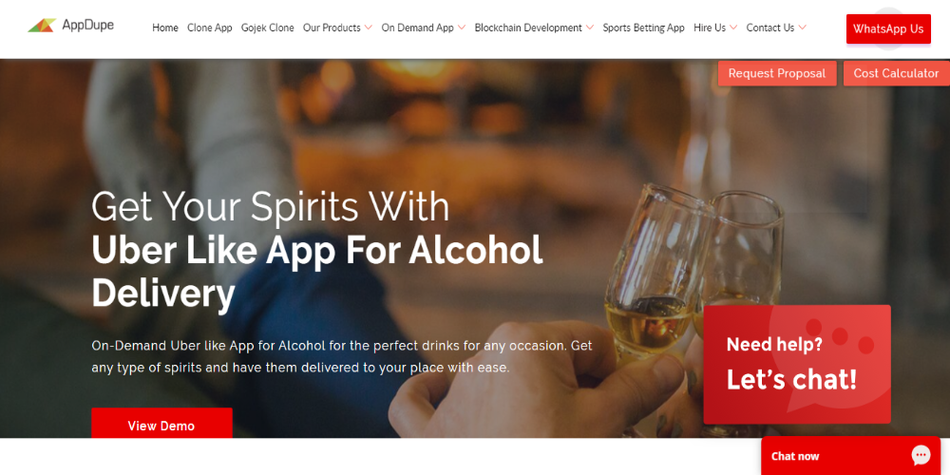950x475 pixels.
Task: Click the AppDupe logo icon
Action: [x=42, y=26]
